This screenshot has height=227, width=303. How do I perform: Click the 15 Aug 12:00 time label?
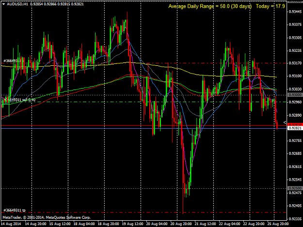[x=60, y=224]
